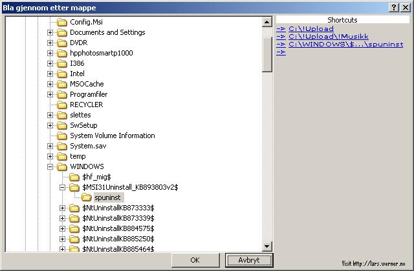Screen dimensions: 414x271
Task: Click arrow beside C:\!Upload\!Musikk shortcut
Action: (281, 36)
